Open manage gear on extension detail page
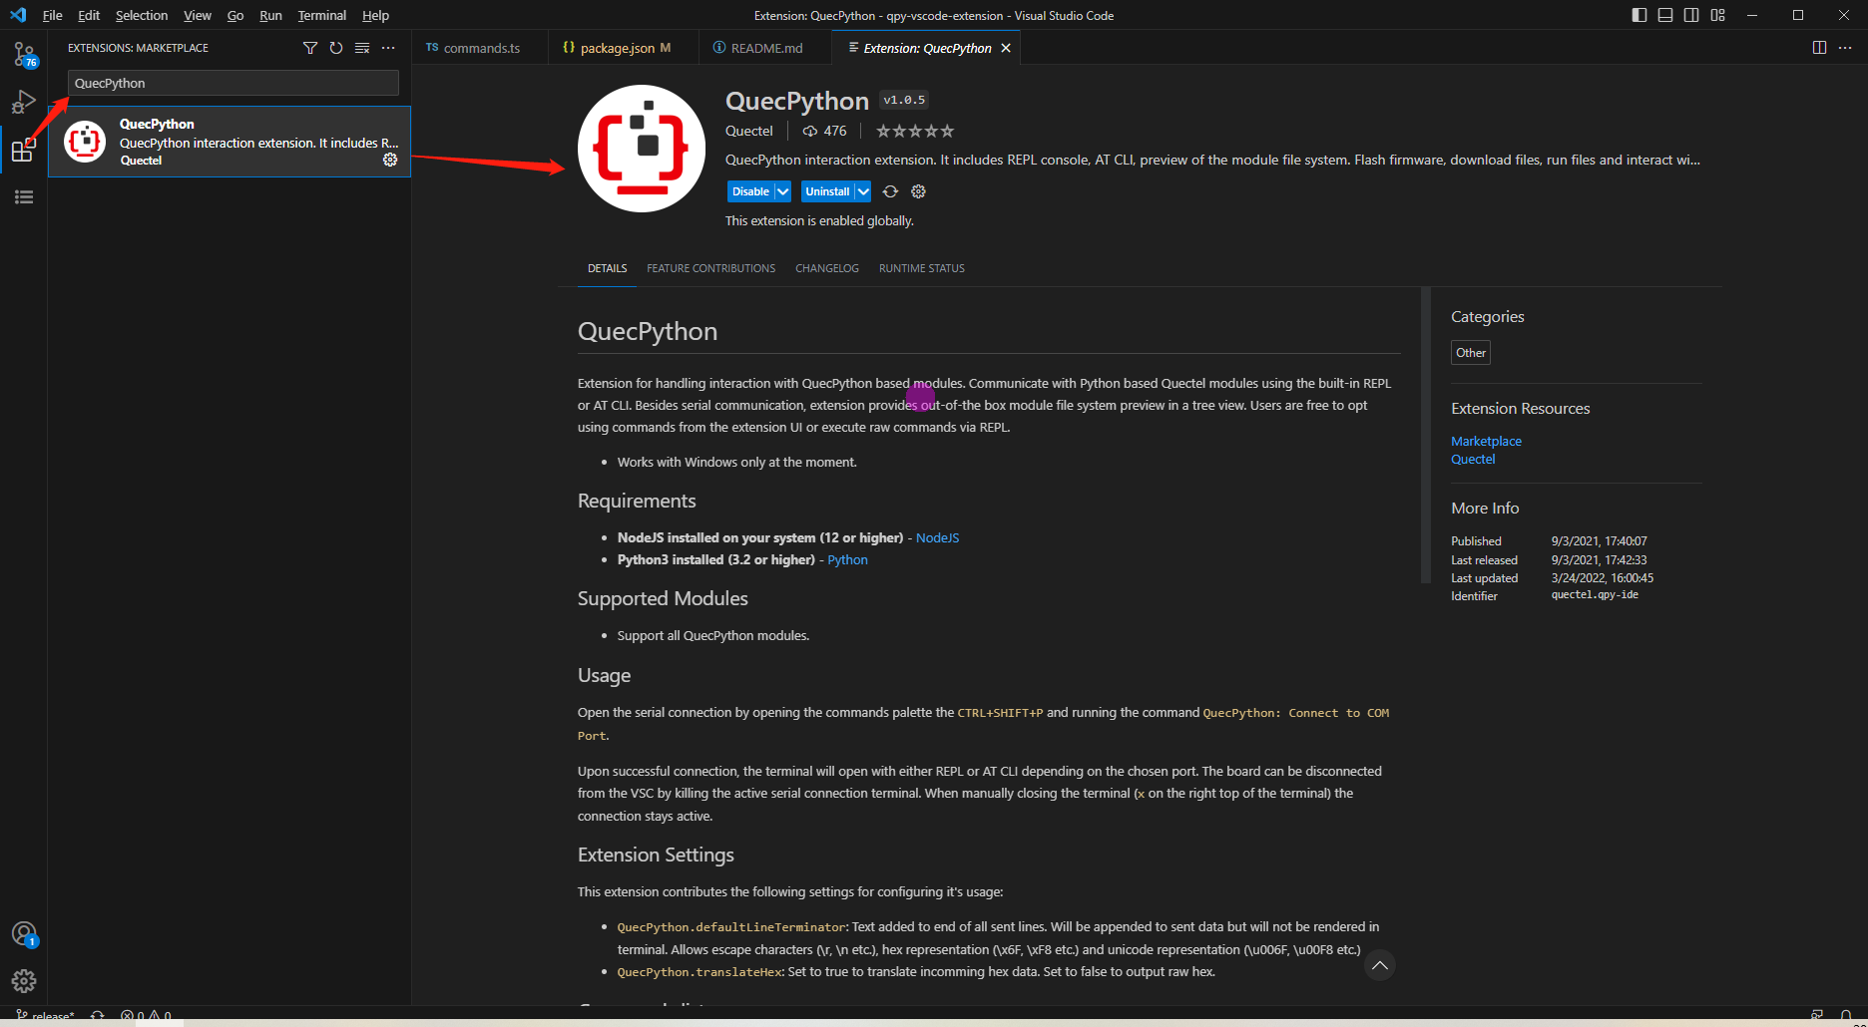This screenshot has height=1027, width=1868. pos(919,191)
